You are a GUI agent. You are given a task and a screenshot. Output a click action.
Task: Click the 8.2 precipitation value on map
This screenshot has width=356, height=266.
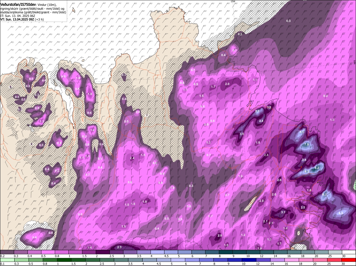click(x=317, y=168)
